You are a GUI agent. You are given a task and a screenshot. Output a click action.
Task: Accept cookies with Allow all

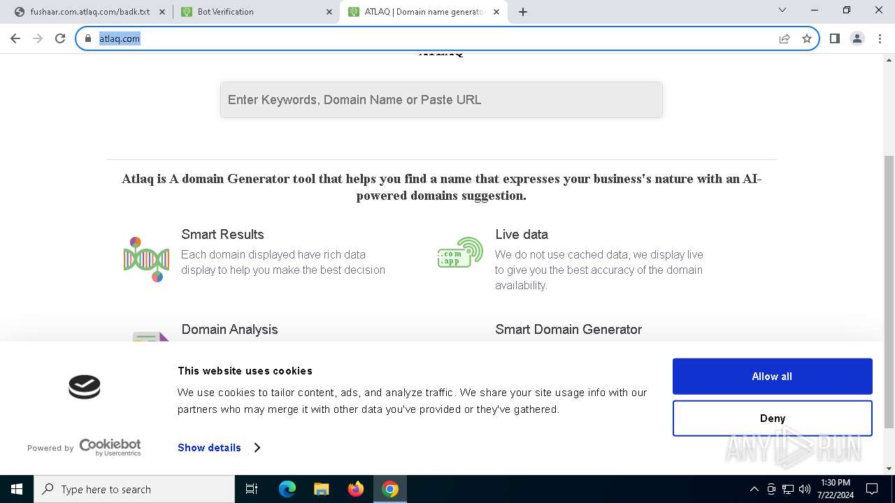(772, 377)
